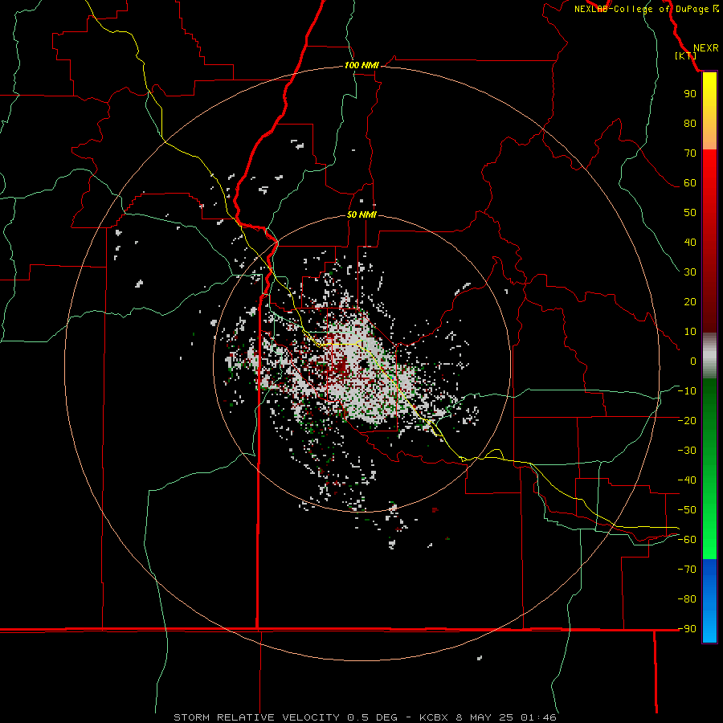Click the 70 value on the velocity scale
The width and height of the screenshot is (723, 723).
690,153
